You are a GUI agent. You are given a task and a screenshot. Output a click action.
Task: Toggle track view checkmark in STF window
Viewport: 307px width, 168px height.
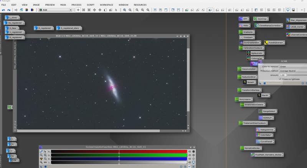coord(189,166)
